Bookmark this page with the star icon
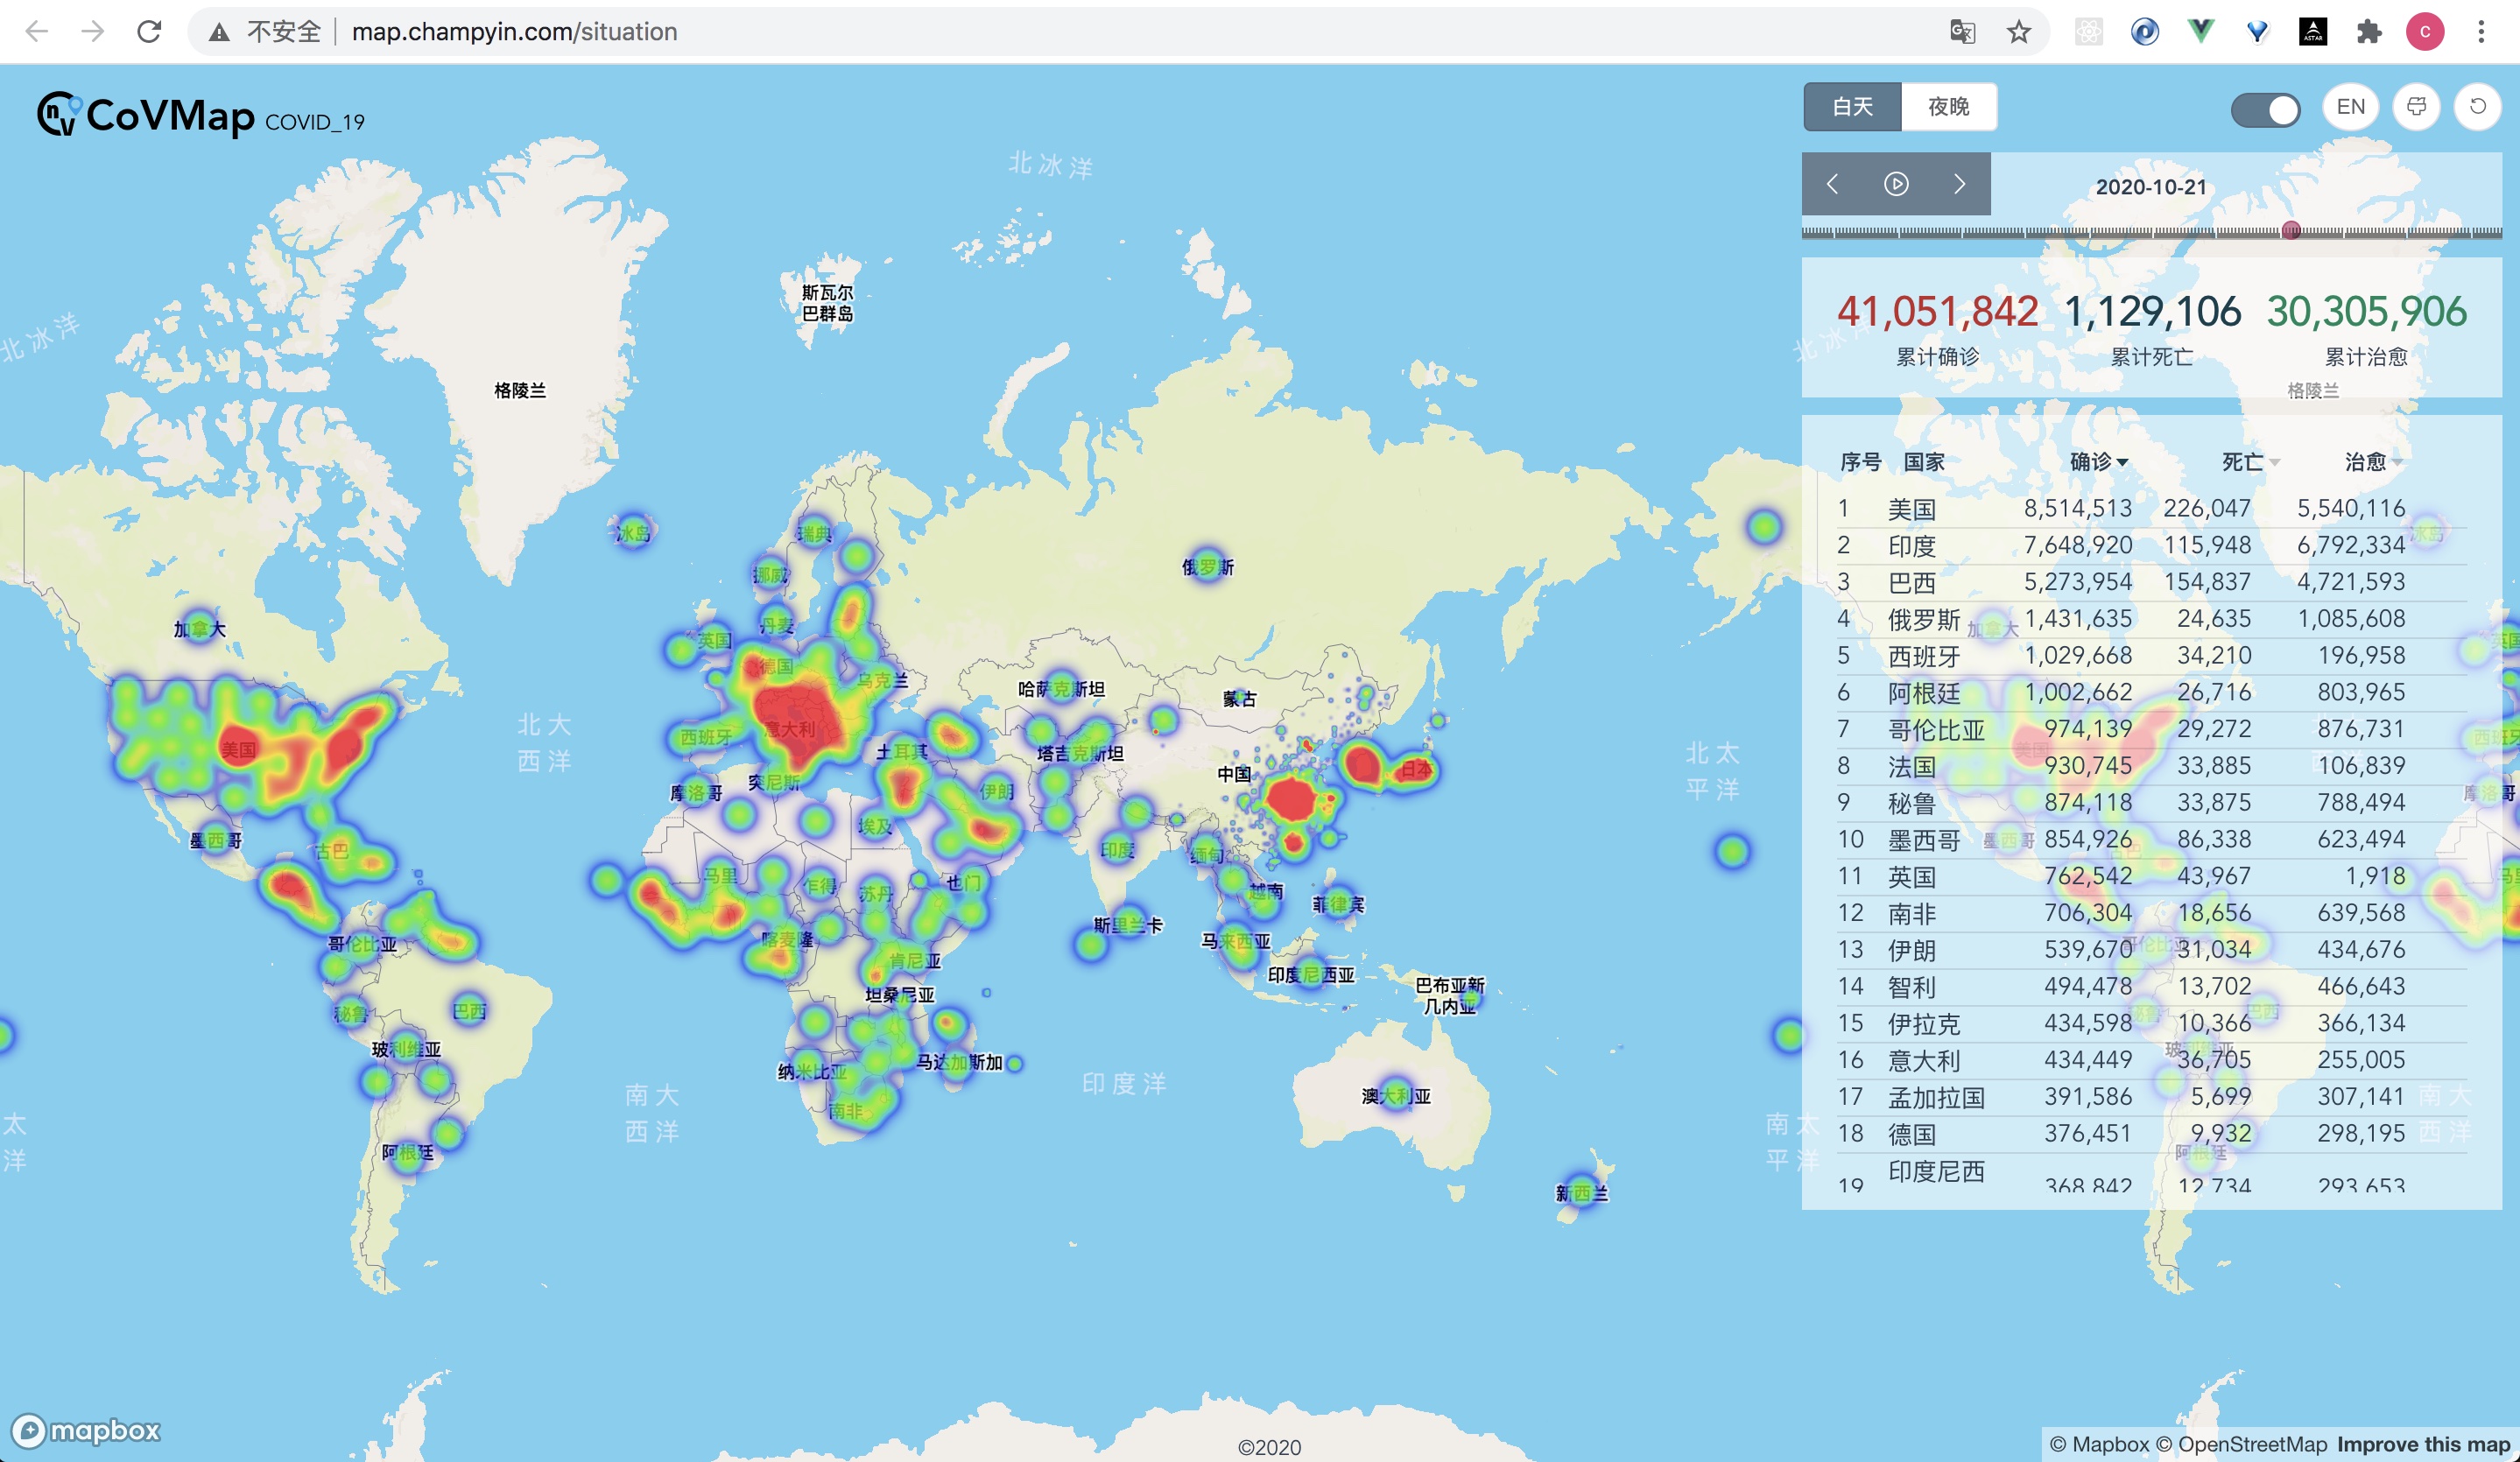 tap(2018, 32)
